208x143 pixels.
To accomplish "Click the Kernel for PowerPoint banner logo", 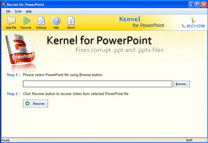I will click(x=142, y=22).
